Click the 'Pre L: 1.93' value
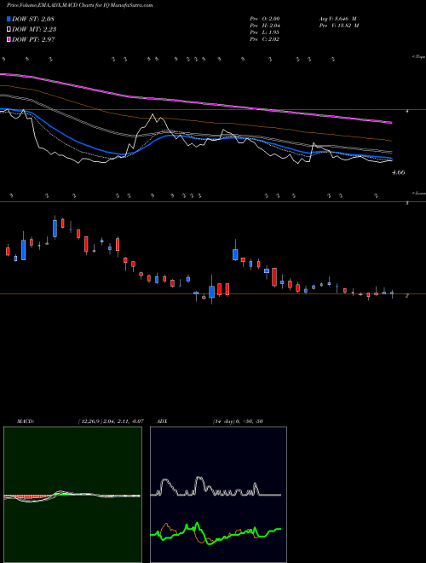The image size is (426, 563). pyautogui.click(x=265, y=32)
